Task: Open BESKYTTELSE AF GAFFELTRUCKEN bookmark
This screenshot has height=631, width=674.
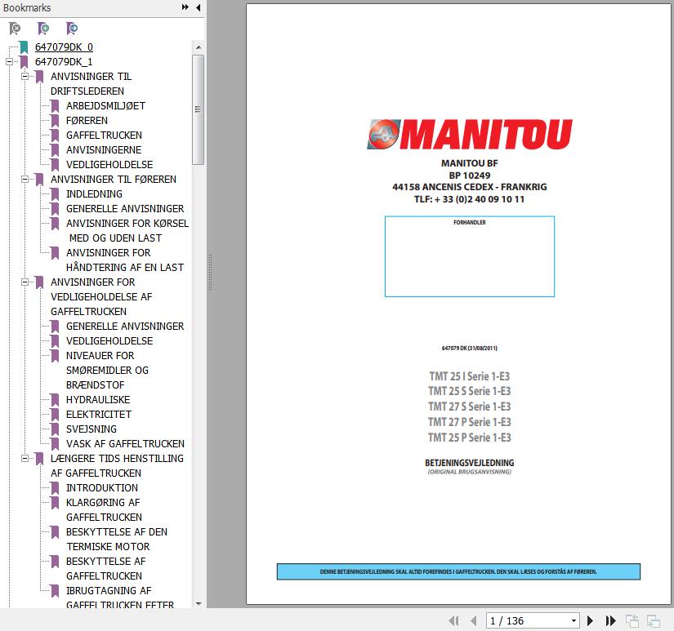Action: tap(105, 568)
